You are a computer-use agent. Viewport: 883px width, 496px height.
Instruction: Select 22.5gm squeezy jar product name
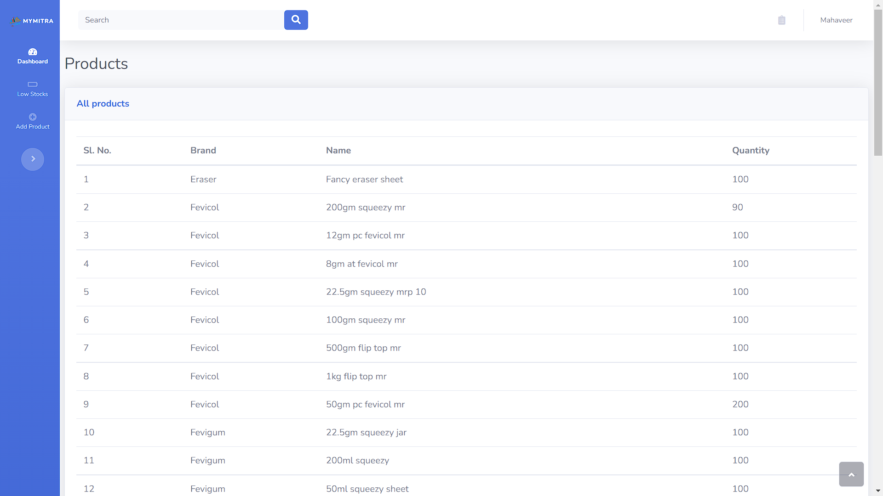click(366, 433)
